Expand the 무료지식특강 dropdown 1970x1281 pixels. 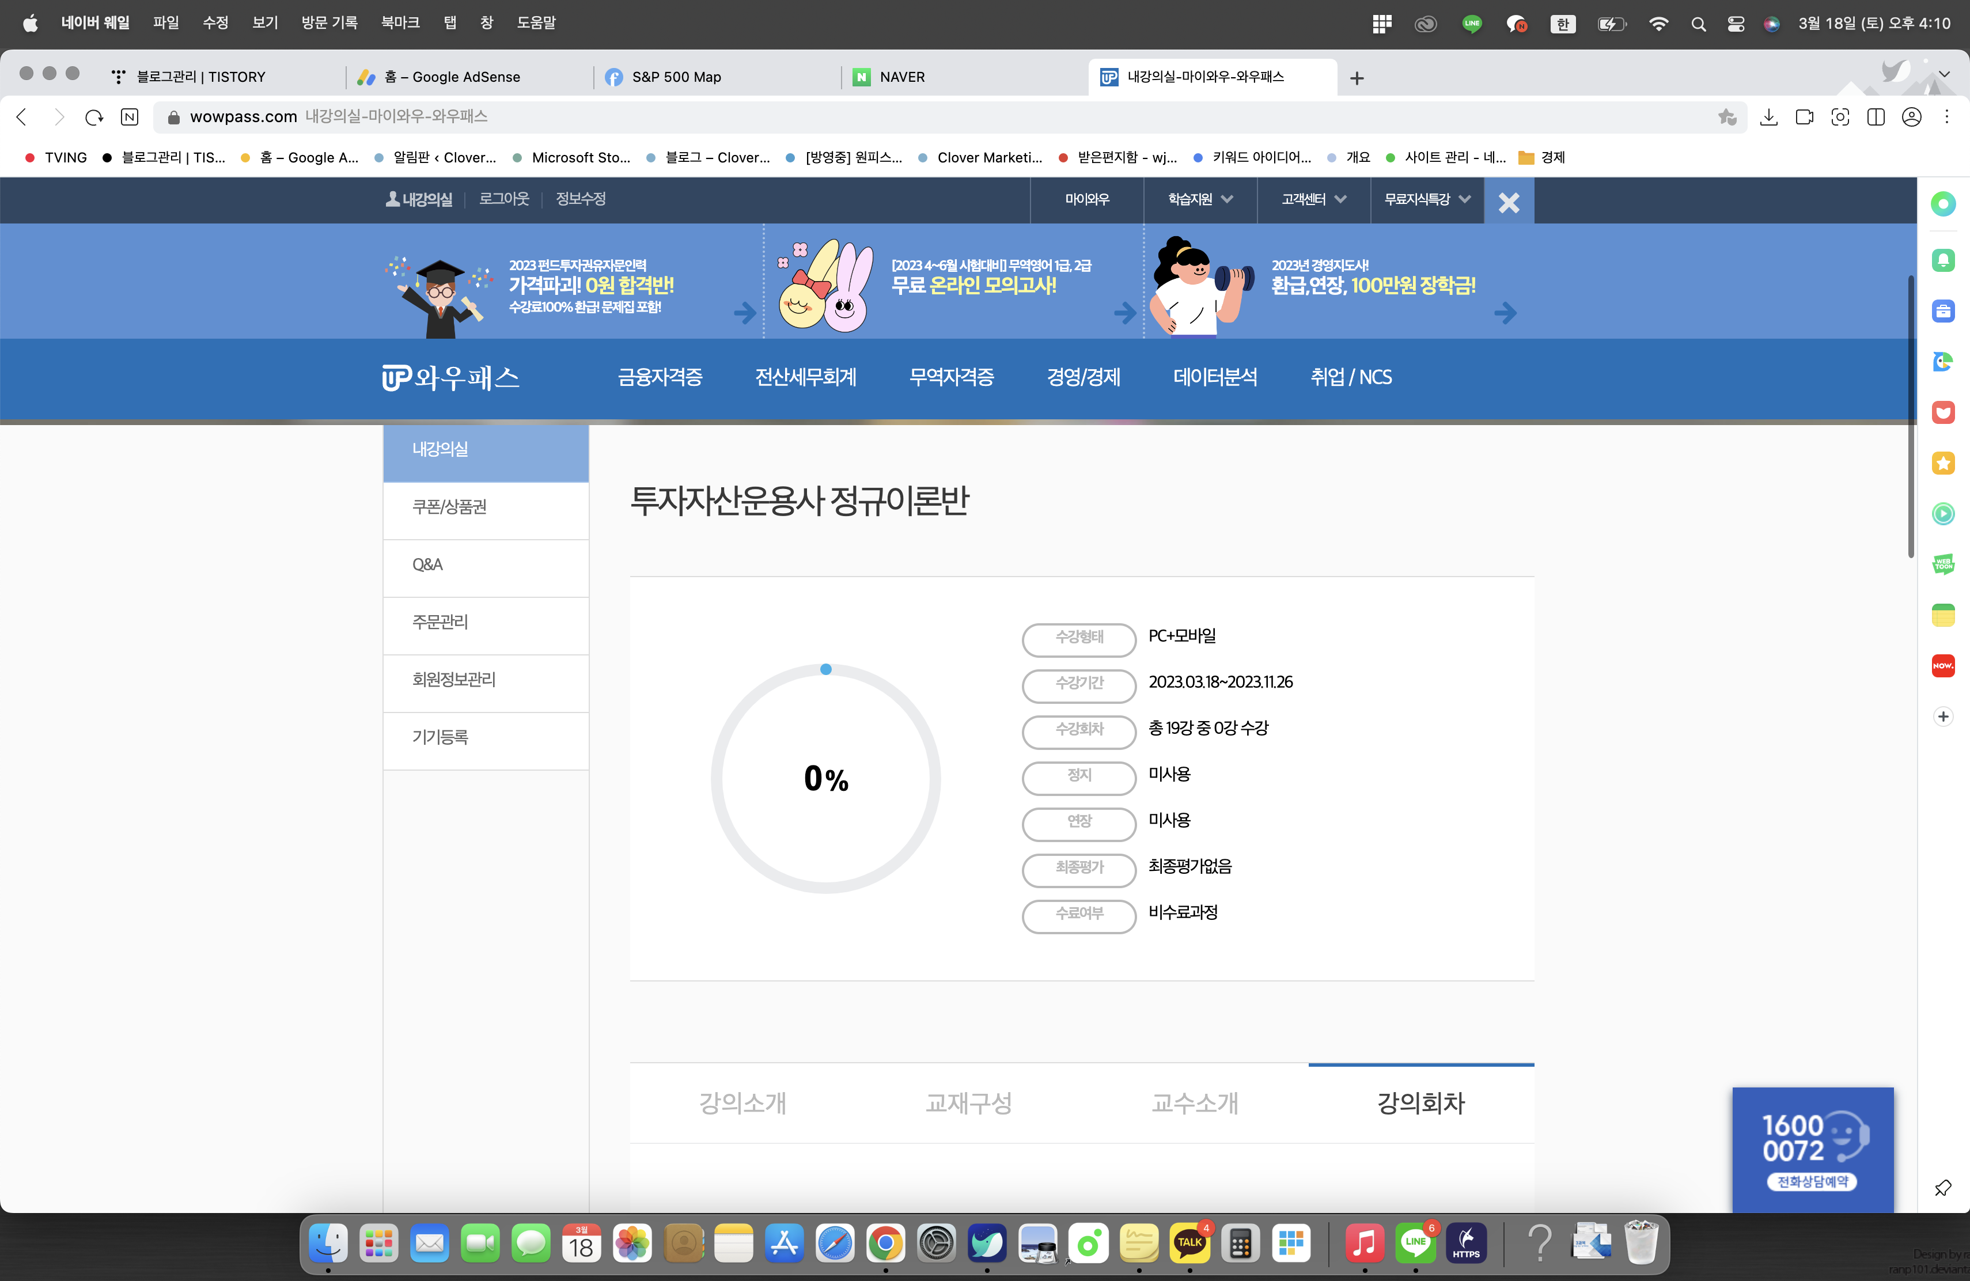pos(1427,199)
